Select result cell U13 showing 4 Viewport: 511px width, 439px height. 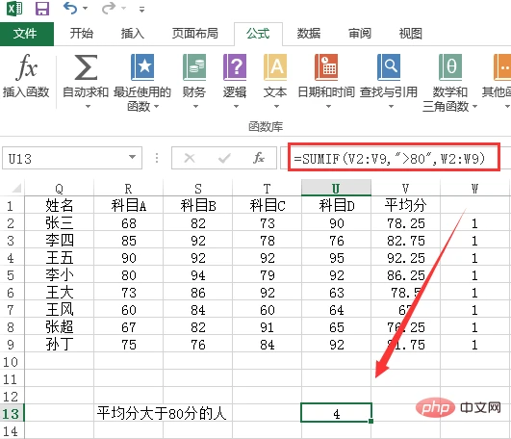click(336, 413)
